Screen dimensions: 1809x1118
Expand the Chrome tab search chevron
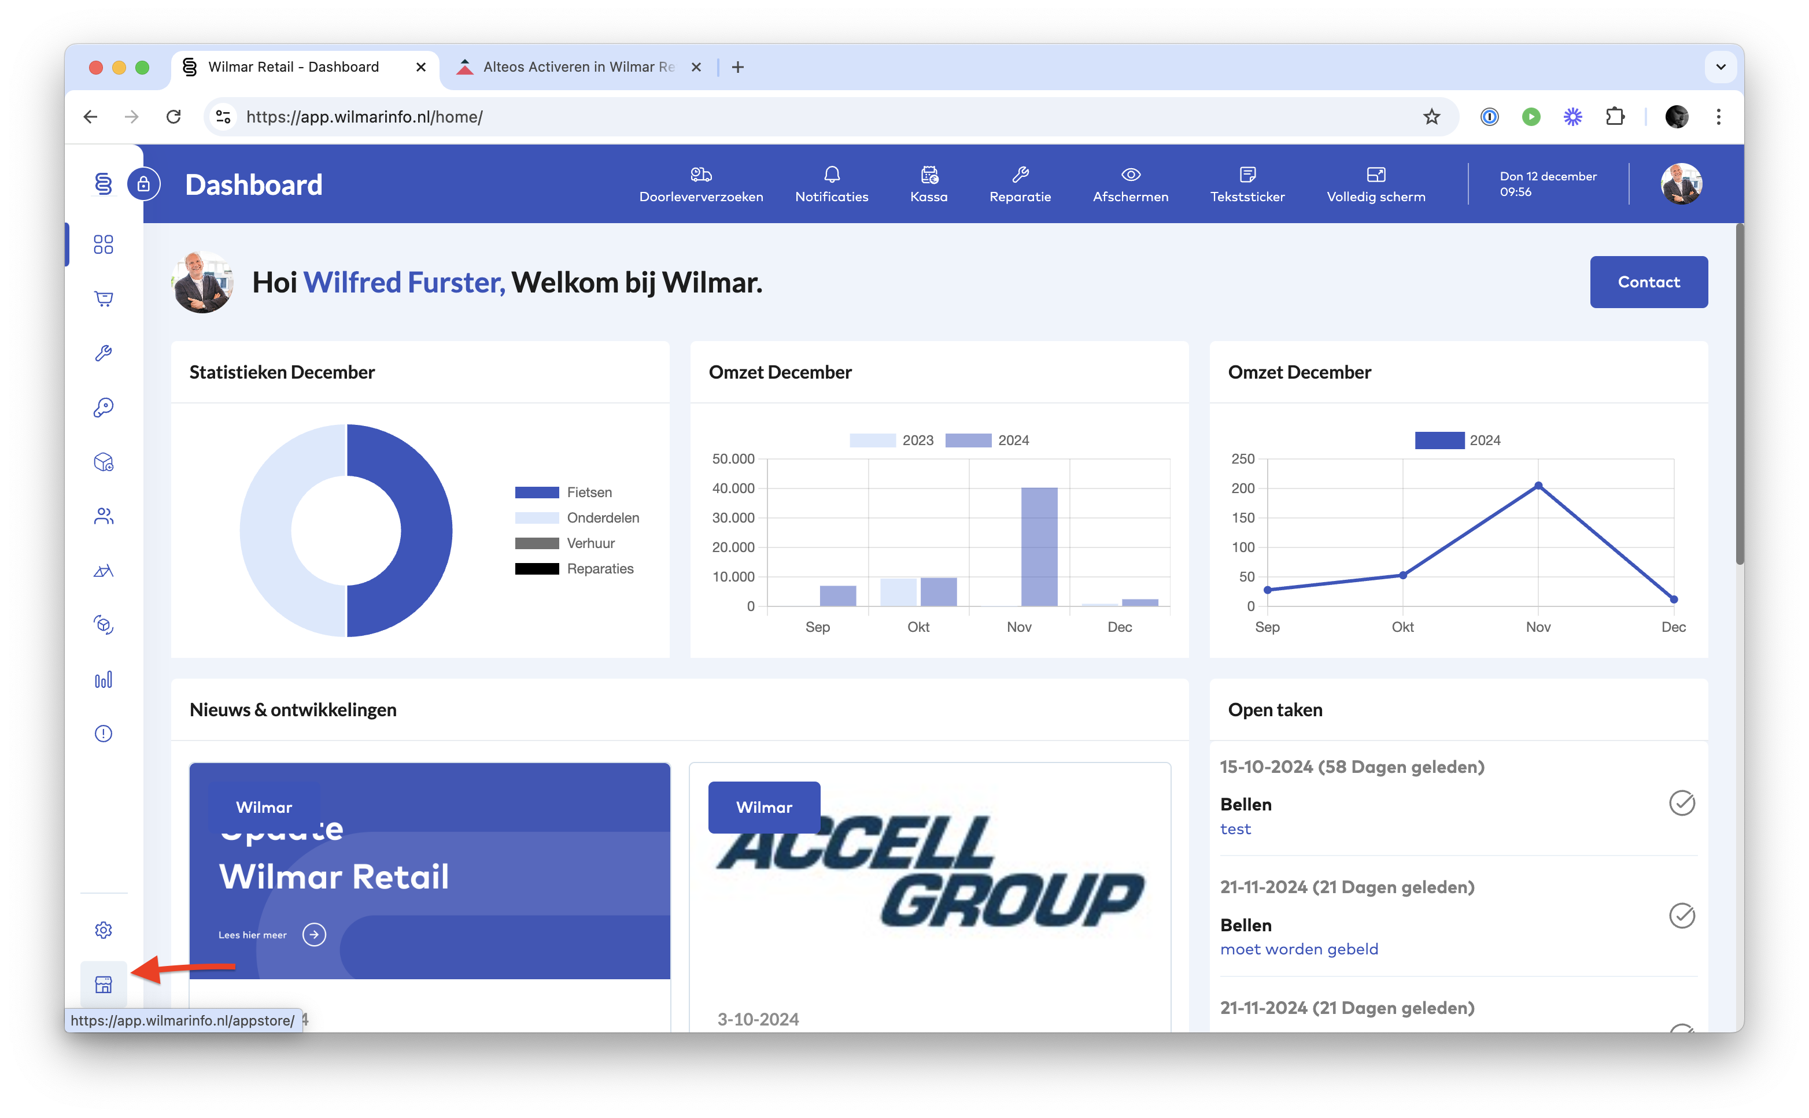coord(1721,67)
